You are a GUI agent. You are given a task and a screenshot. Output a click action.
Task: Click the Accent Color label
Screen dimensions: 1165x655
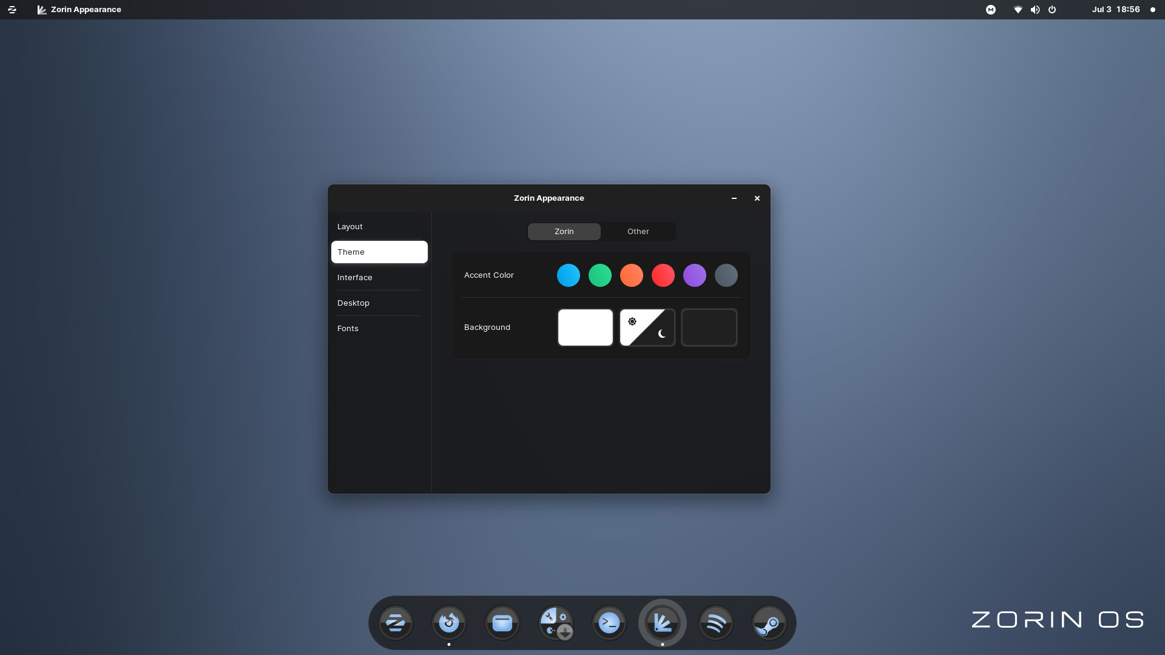pos(489,275)
